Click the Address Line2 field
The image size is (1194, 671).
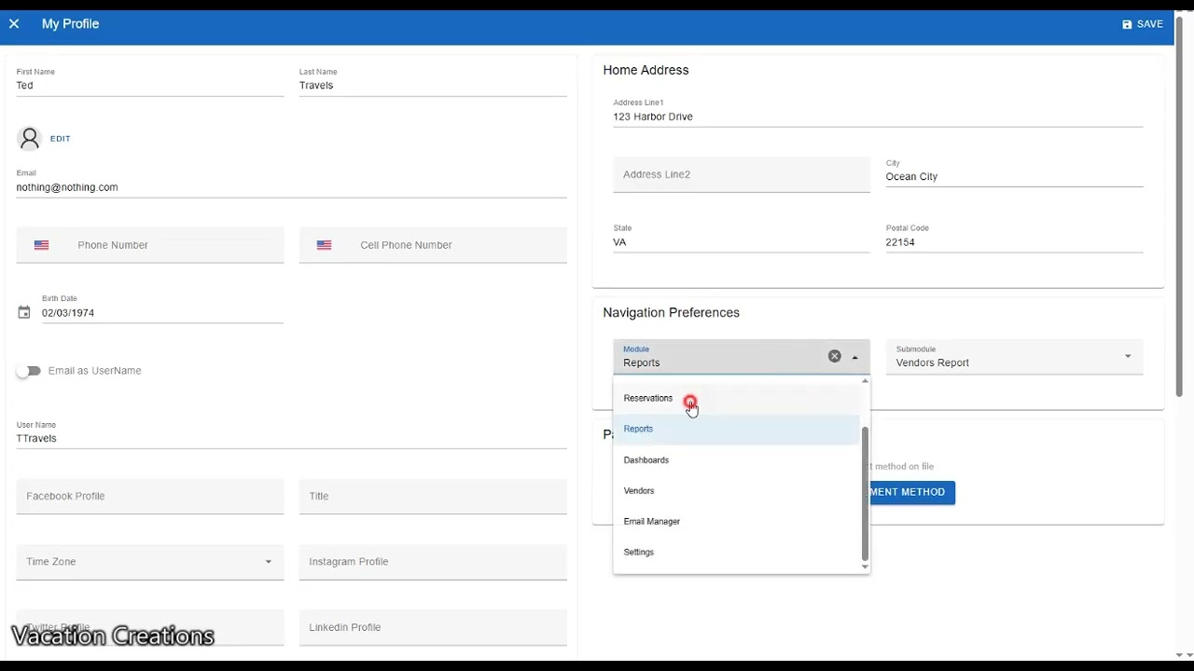click(x=742, y=174)
